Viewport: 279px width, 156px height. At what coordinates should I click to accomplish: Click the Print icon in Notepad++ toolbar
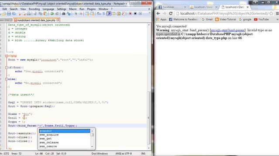click(x=29, y=13)
